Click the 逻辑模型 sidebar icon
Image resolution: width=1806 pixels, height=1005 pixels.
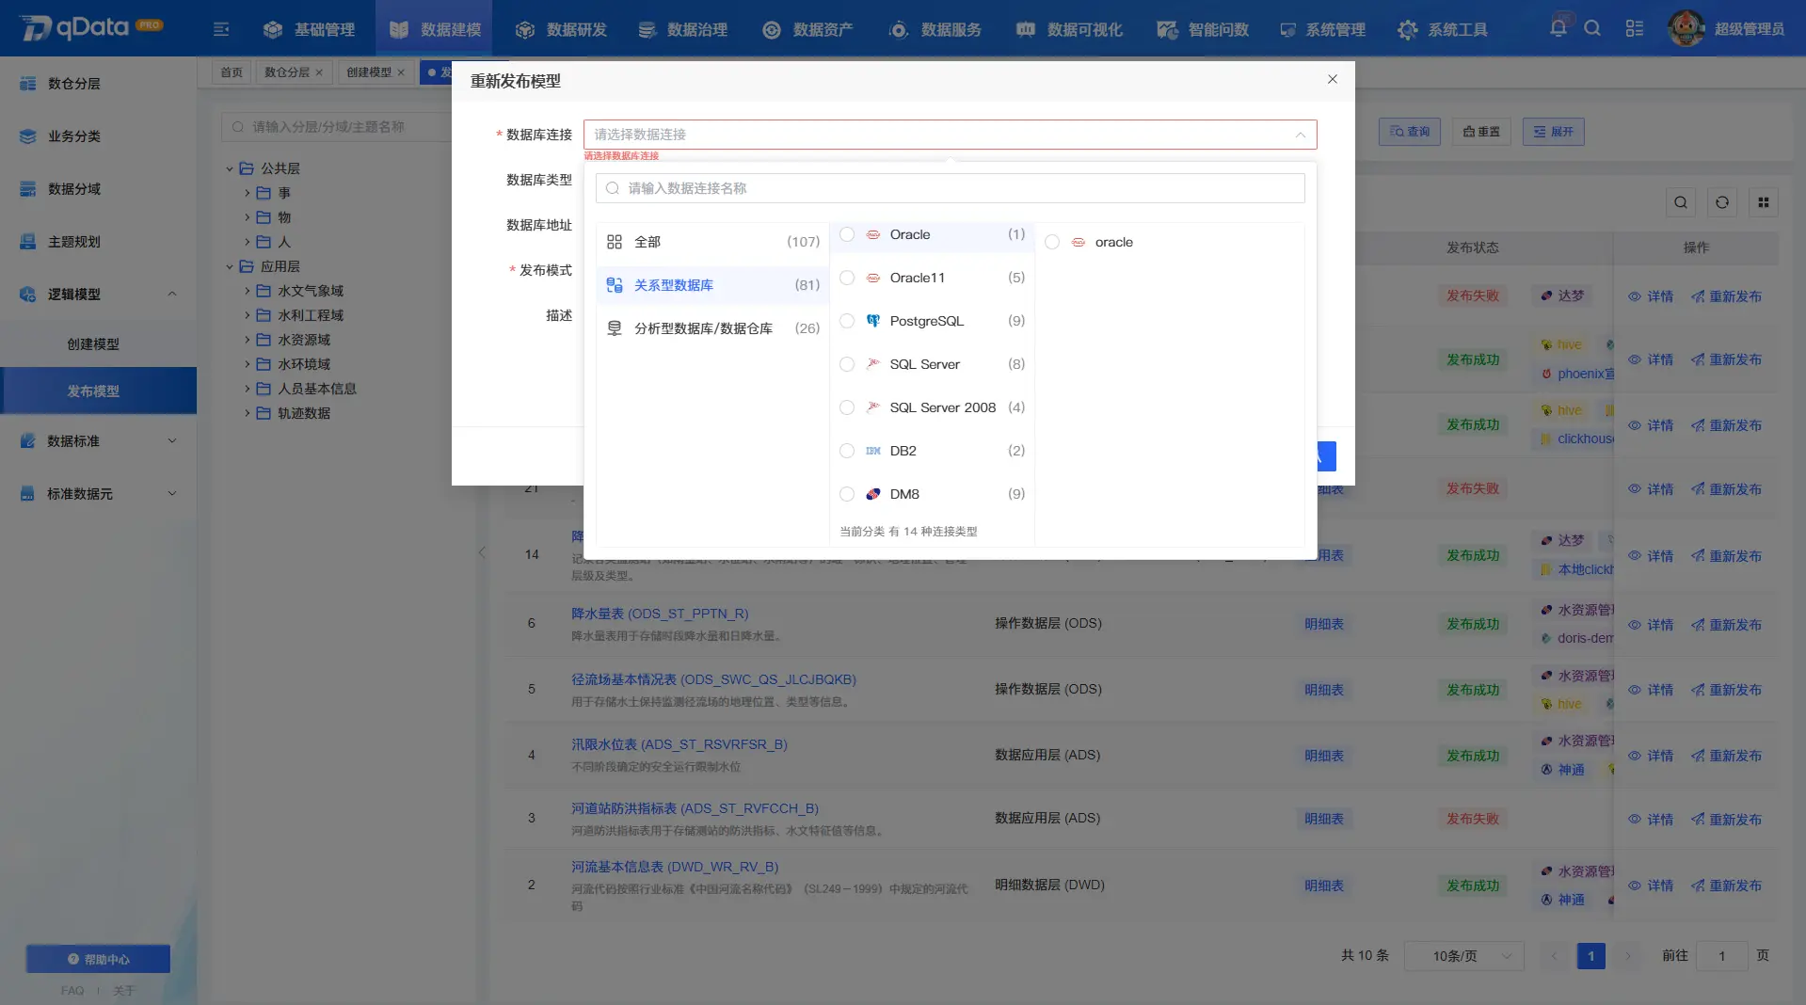click(x=28, y=295)
